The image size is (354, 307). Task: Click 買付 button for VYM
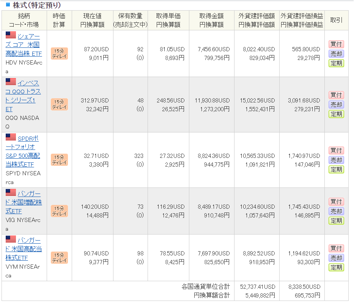point(336,248)
